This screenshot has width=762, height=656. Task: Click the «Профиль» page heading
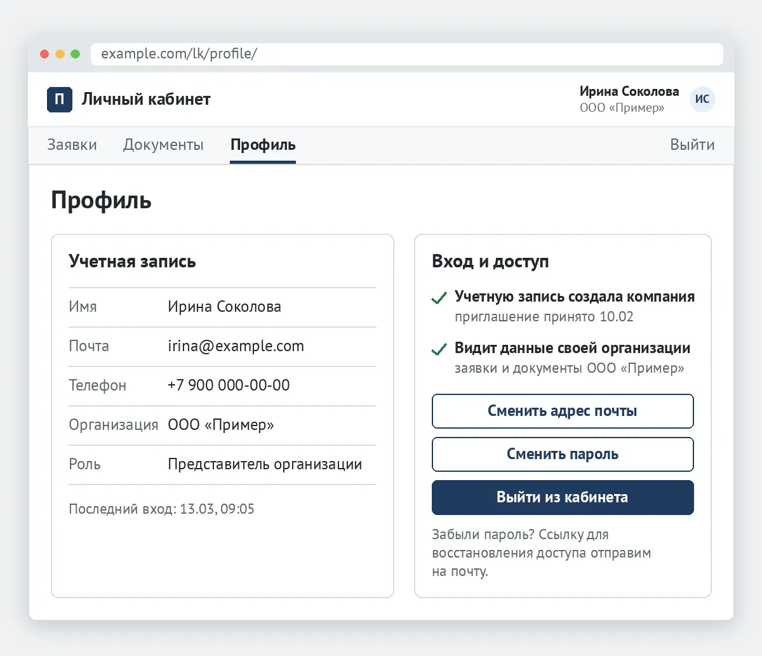(x=101, y=201)
